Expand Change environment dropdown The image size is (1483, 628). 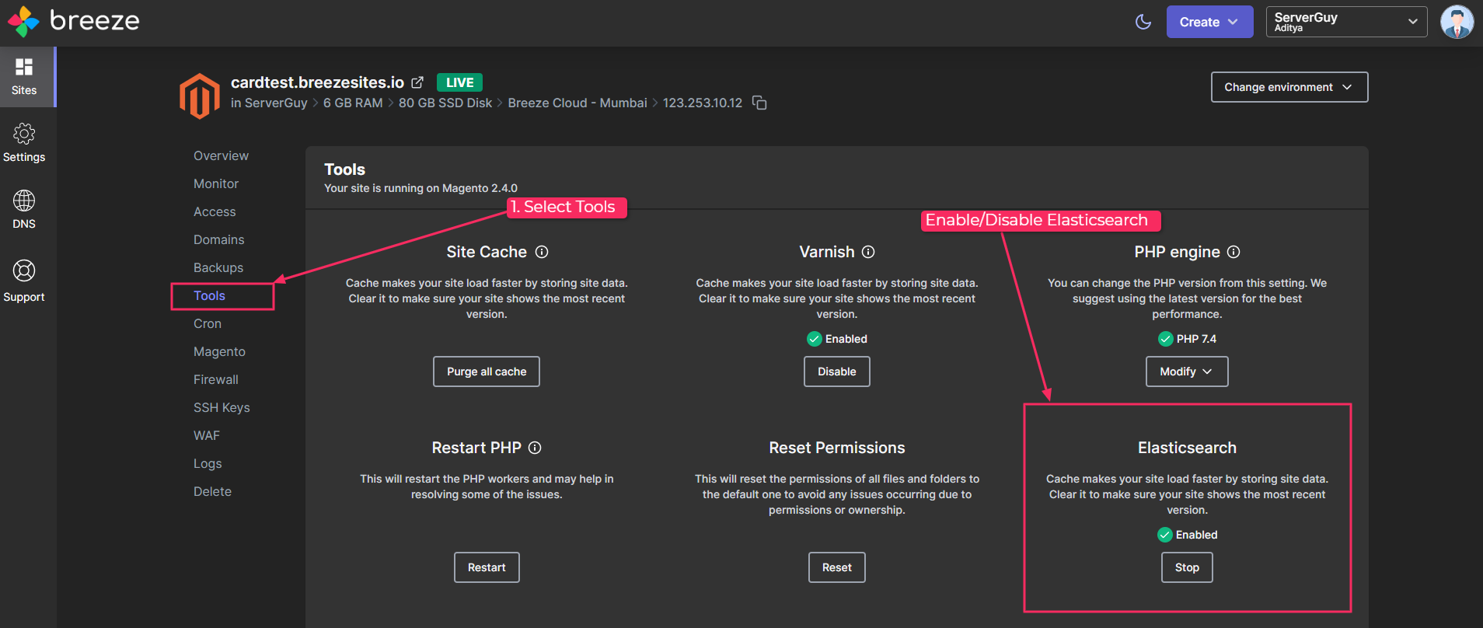(1289, 87)
